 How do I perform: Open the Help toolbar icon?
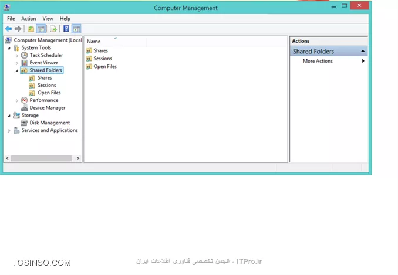tap(66, 29)
